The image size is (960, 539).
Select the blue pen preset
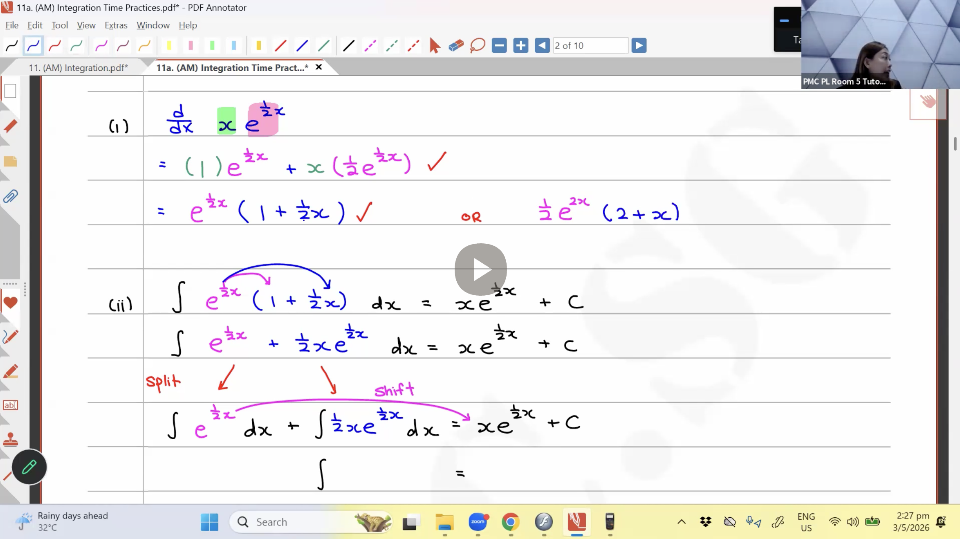click(33, 45)
